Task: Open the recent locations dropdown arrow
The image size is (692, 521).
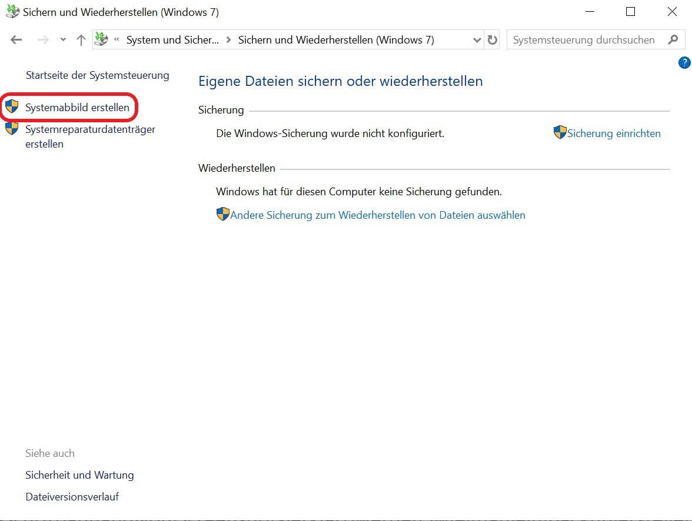Action: (x=63, y=40)
